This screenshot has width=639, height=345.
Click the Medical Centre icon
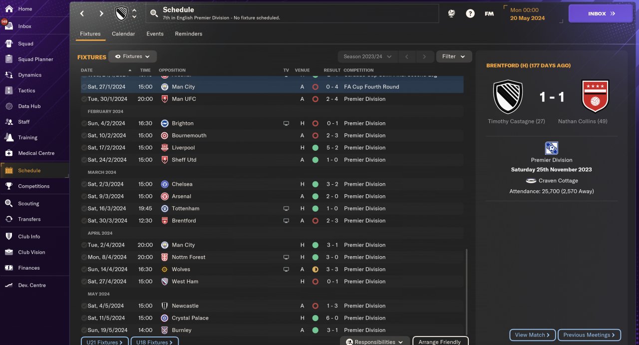pyautogui.click(x=8, y=153)
